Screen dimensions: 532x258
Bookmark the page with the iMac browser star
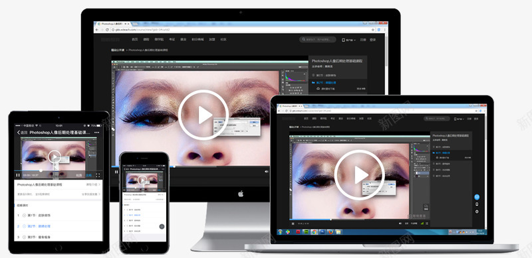click(x=373, y=30)
